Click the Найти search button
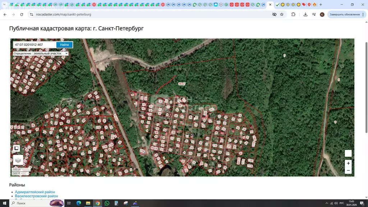The width and height of the screenshot is (368, 207). pyautogui.click(x=64, y=45)
